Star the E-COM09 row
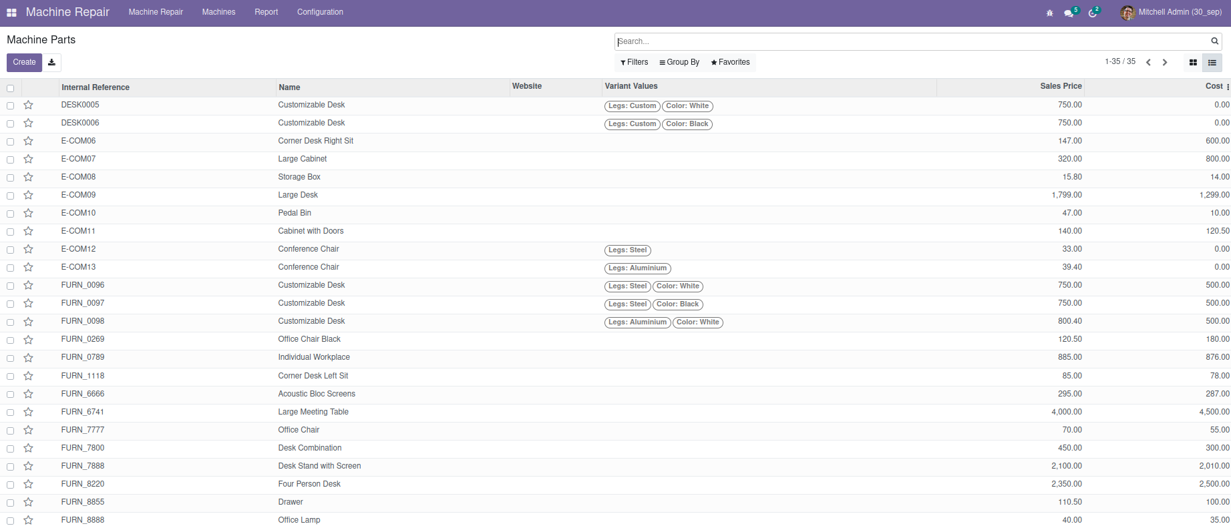 pyautogui.click(x=28, y=195)
